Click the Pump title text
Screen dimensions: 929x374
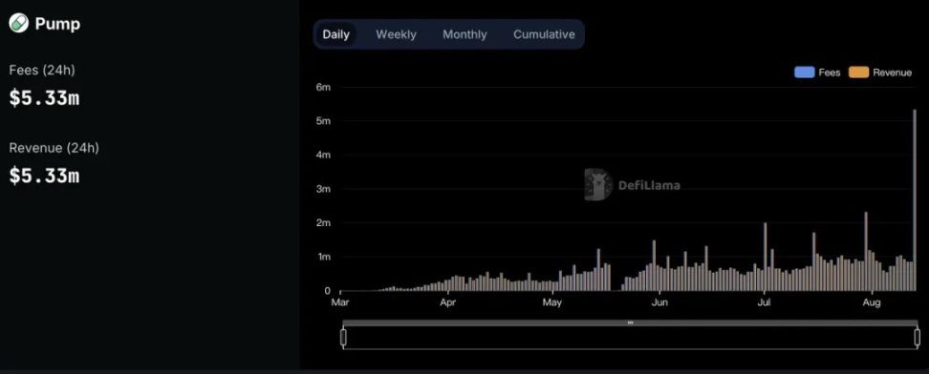57,24
